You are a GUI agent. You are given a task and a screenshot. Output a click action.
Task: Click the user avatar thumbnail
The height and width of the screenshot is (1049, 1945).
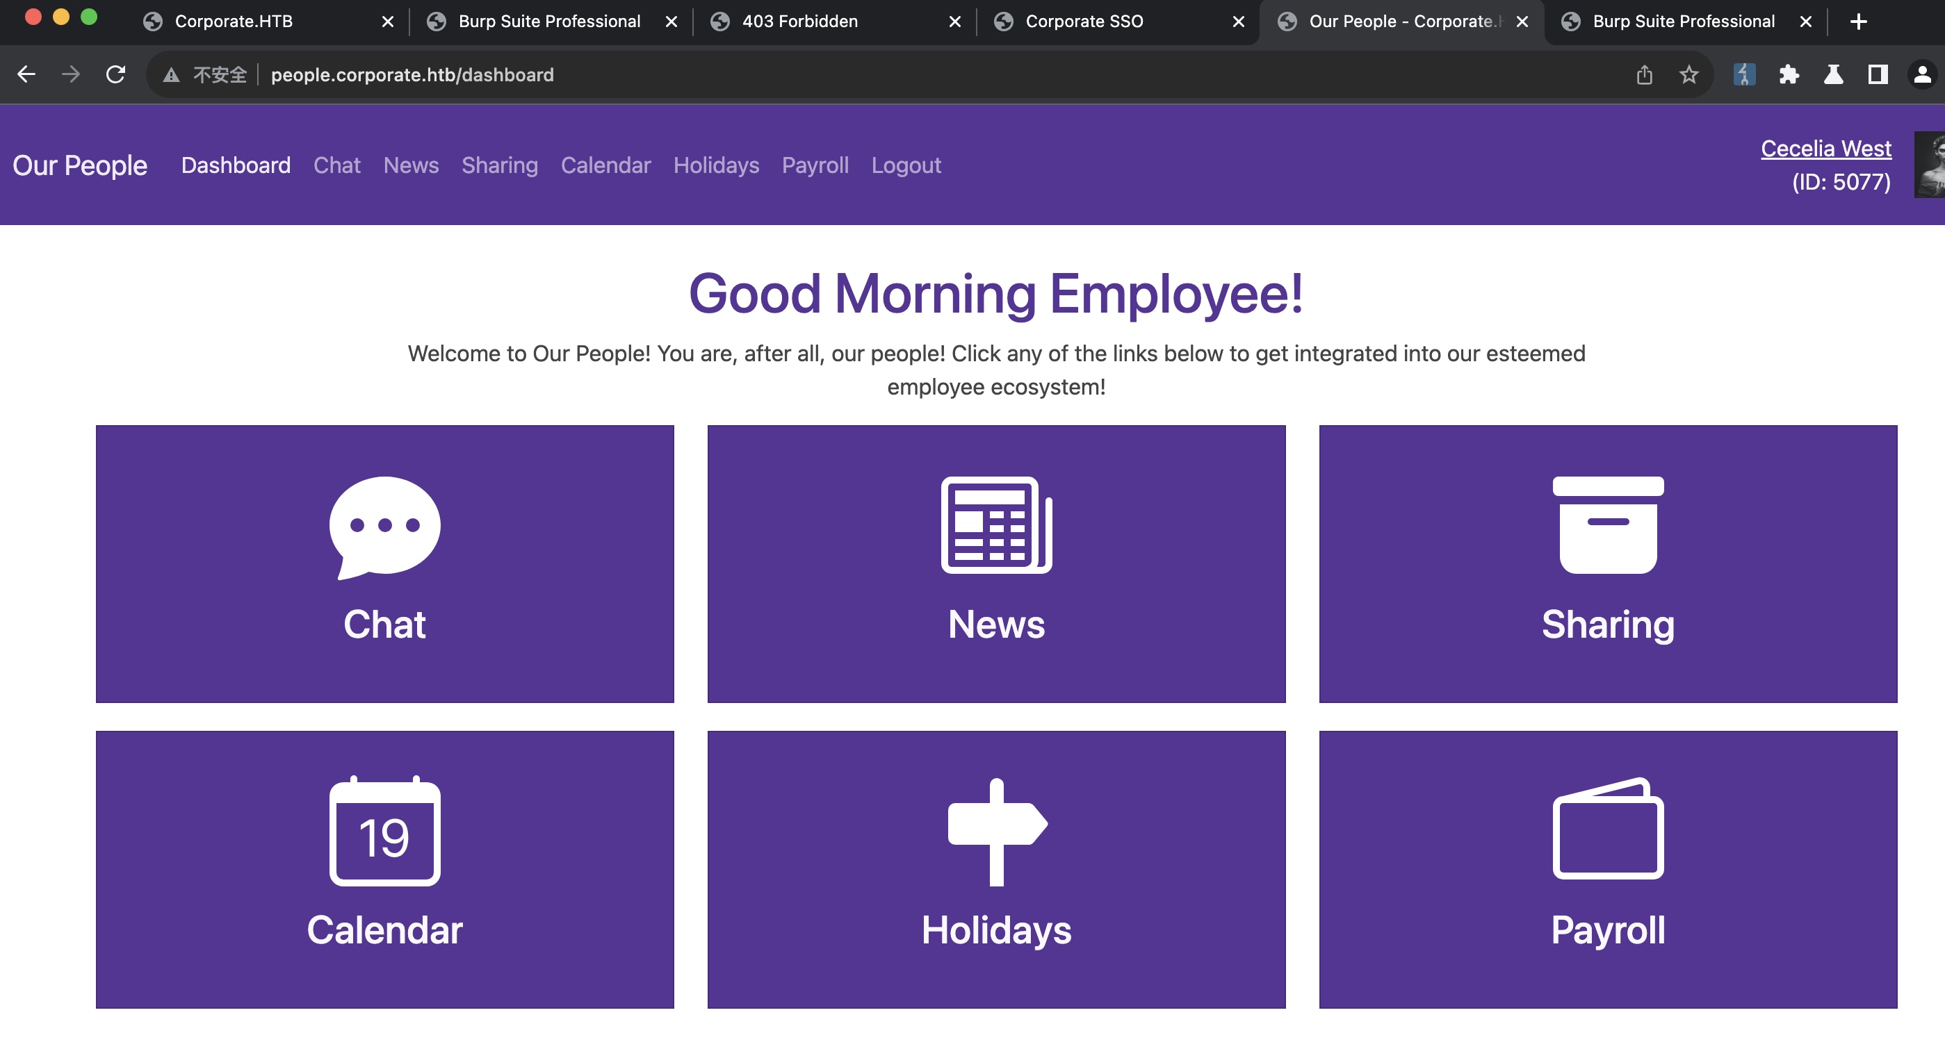tap(1930, 165)
